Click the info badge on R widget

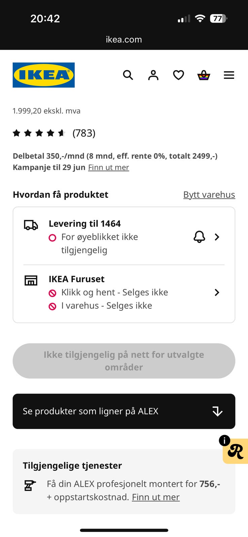click(x=224, y=440)
